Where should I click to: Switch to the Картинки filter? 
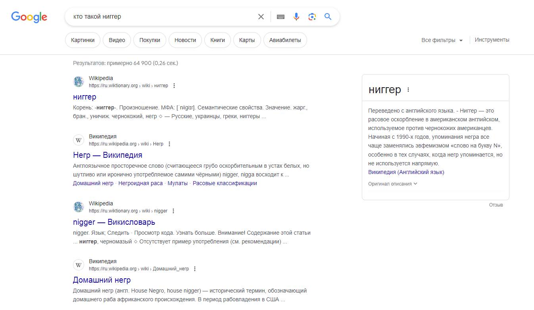pos(83,40)
